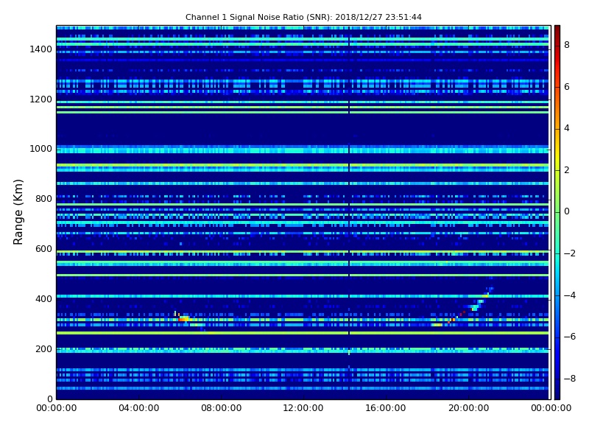Click the colorbar label 4
Viewport: 589px width, 442px height.
(x=567, y=128)
